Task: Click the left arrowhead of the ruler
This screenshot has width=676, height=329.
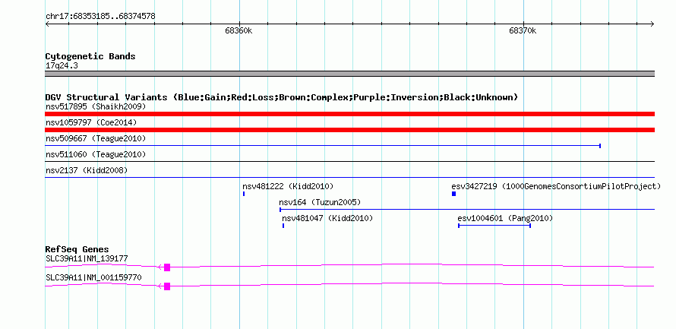Action: [x=47, y=24]
